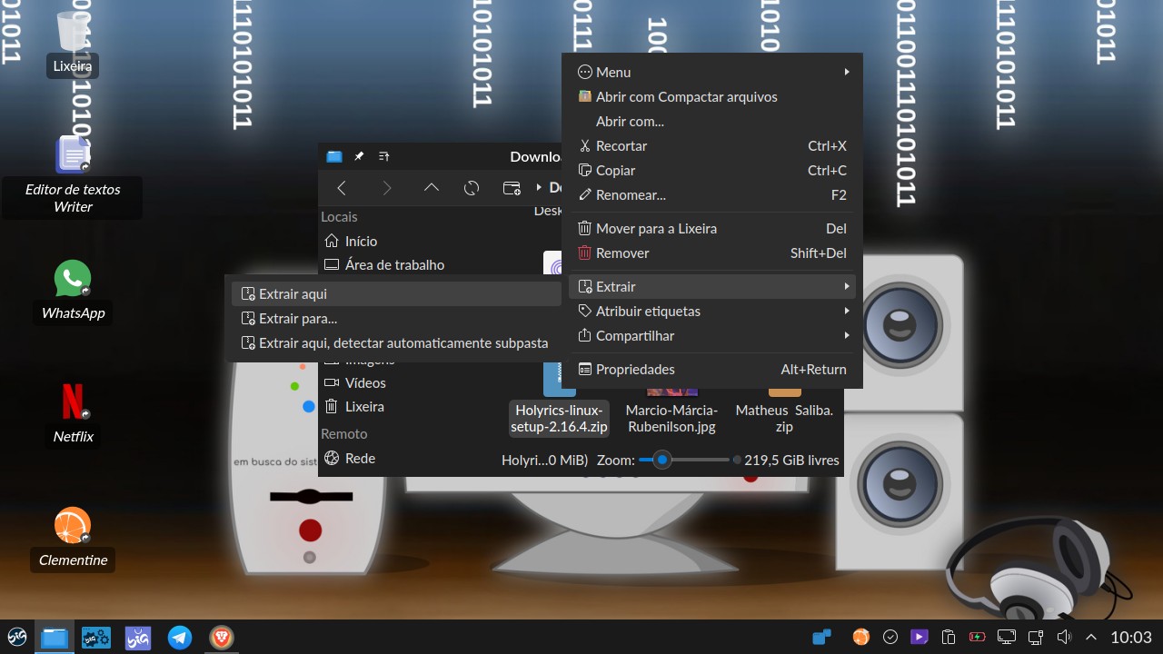The image size is (1163, 654).
Task: Open clipboard tray icon
Action: tap(948, 637)
